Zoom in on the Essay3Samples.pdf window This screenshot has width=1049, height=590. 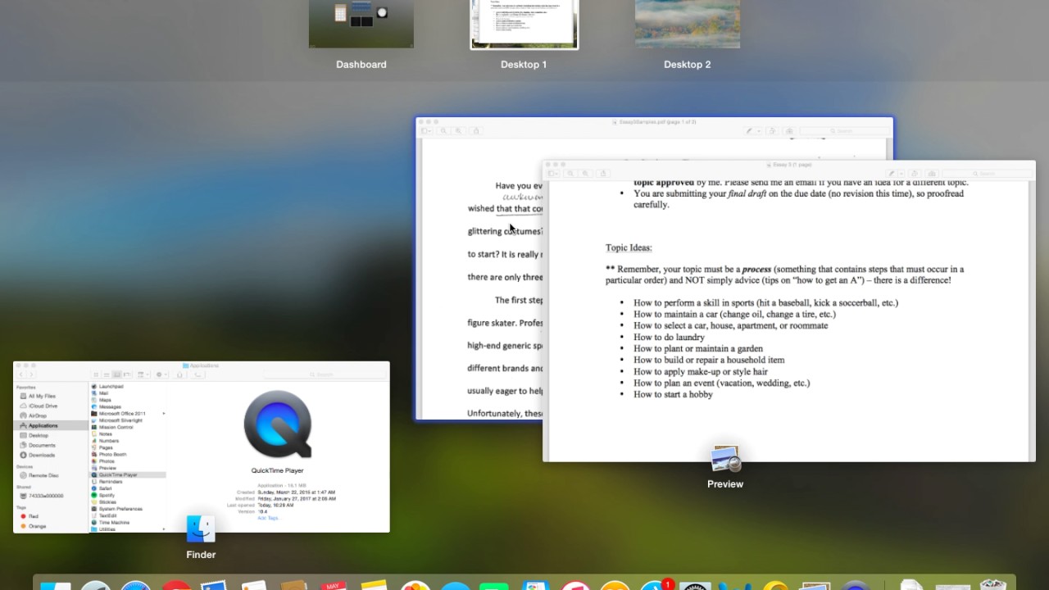click(458, 131)
